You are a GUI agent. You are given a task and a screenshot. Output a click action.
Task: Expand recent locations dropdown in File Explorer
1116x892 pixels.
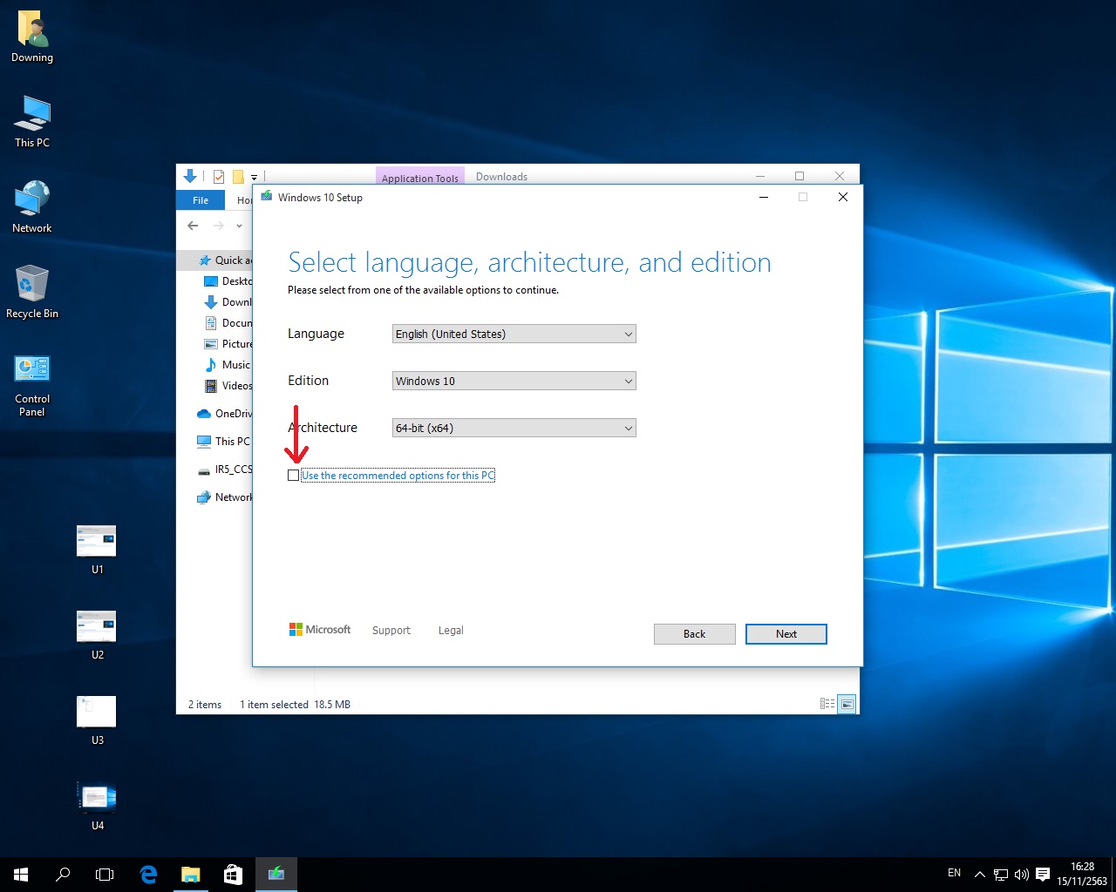coord(239,226)
